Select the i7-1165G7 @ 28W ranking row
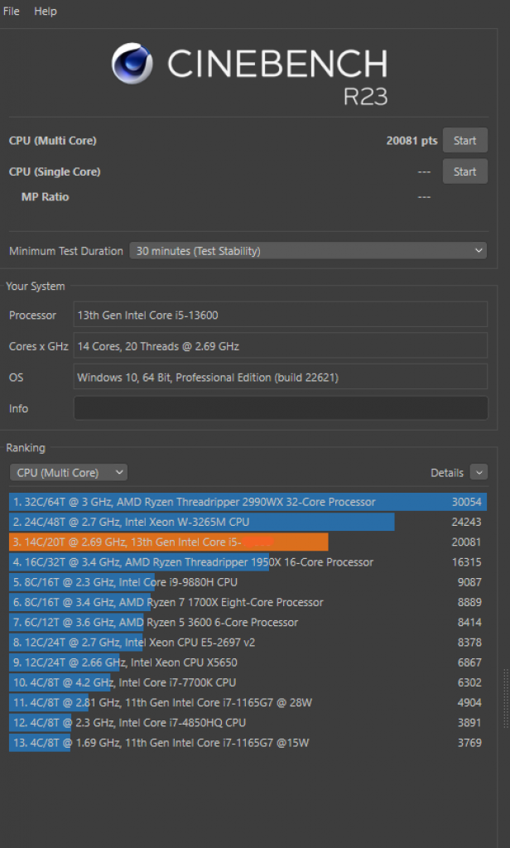 248,702
